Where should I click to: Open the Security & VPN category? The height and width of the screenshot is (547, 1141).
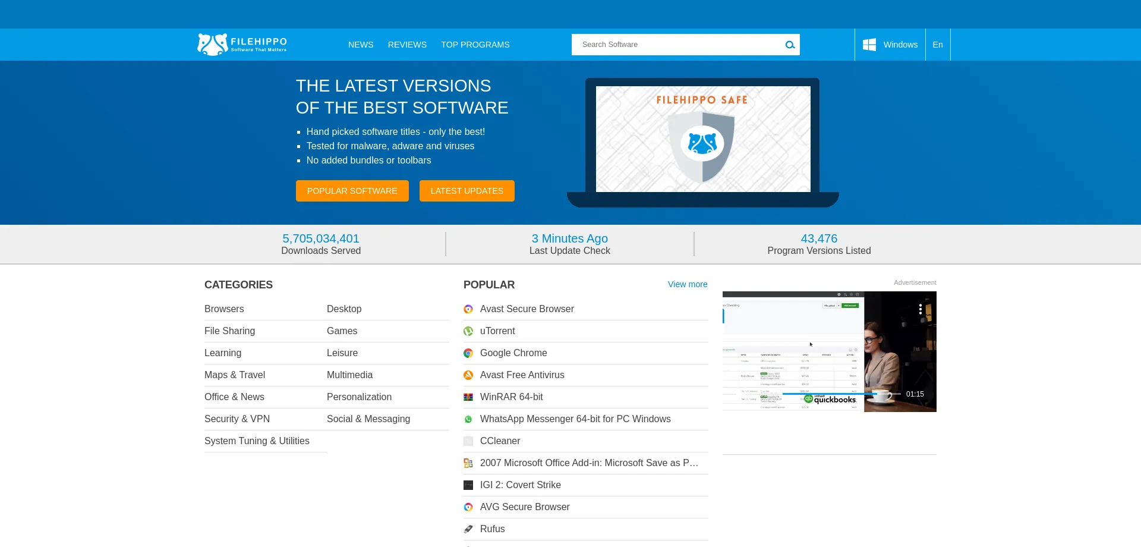[x=237, y=419]
